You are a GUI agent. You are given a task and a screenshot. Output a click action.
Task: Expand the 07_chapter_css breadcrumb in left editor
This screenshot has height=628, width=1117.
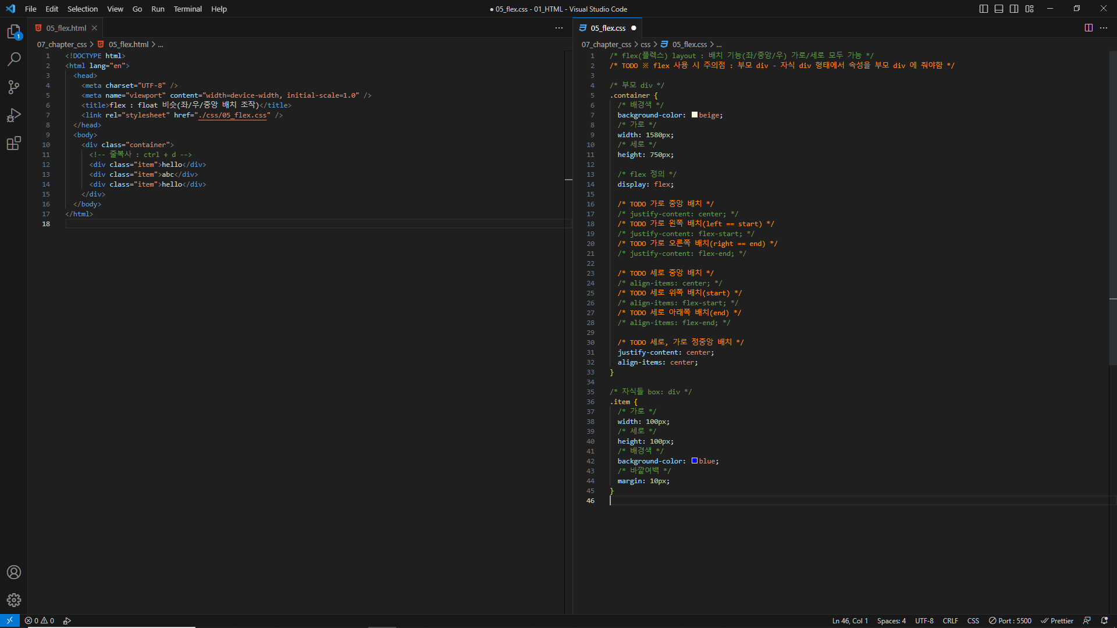tap(62, 44)
